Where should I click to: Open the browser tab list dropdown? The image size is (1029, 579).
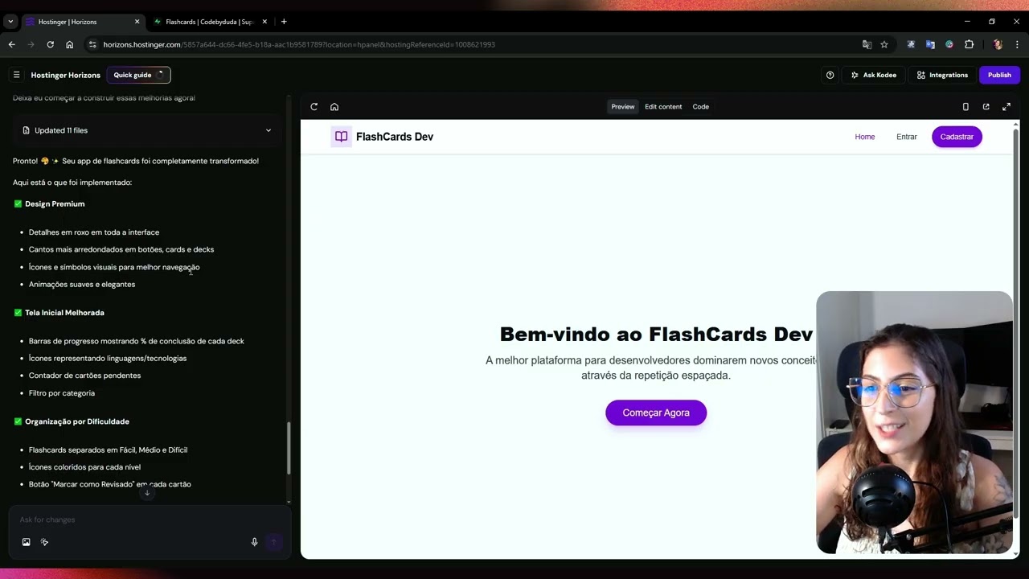tap(10, 22)
